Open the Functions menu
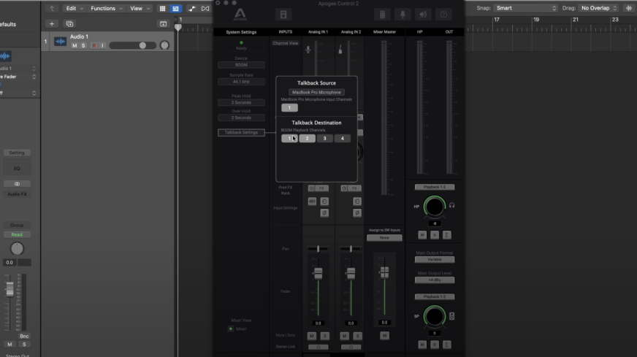This screenshot has height=357, width=637. 107,9
